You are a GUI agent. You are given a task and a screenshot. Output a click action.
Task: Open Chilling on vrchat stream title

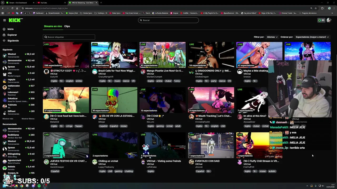(x=108, y=161)
